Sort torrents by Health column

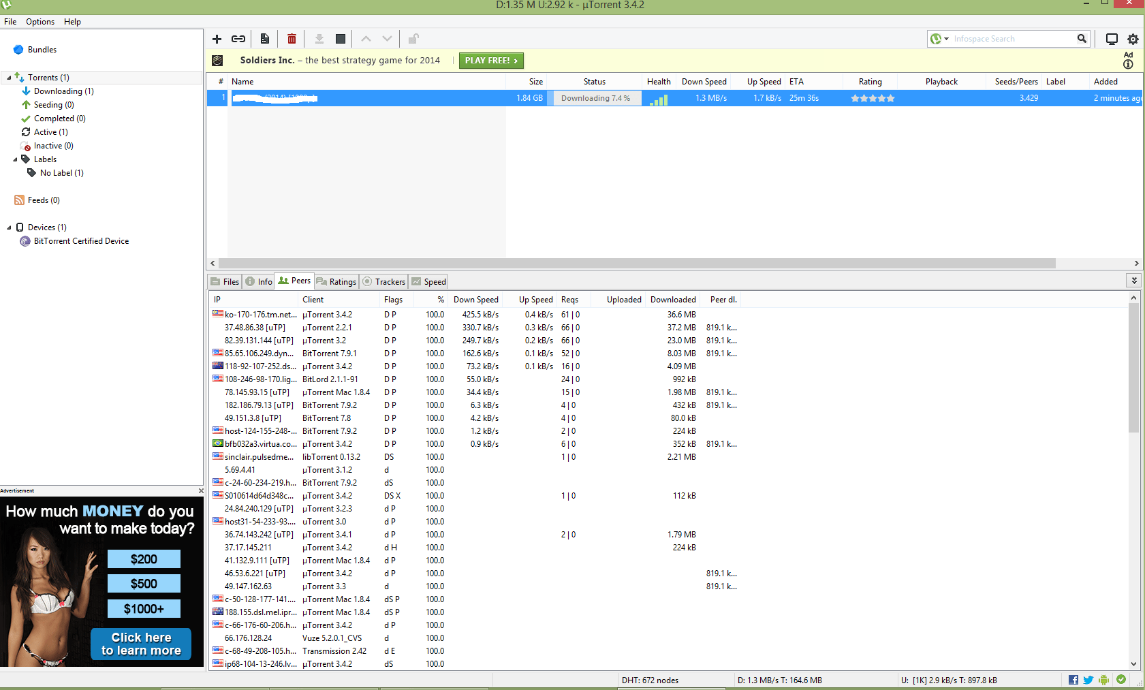[659, 82]
